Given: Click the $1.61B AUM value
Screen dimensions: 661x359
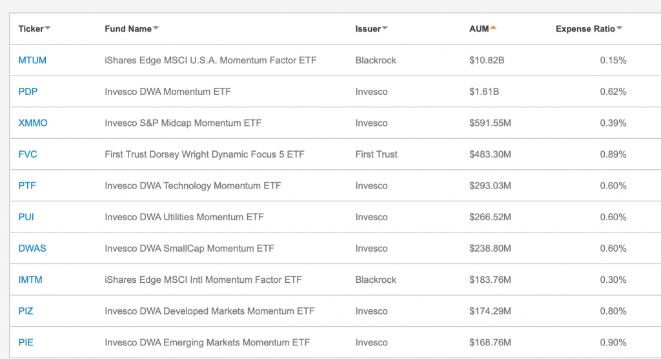Looking at the screenshot, I should click(484, 92).
